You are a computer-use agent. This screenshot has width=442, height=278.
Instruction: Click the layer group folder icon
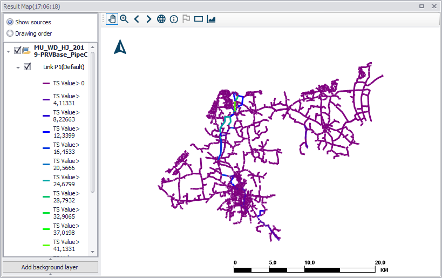(x=26, y=50)
